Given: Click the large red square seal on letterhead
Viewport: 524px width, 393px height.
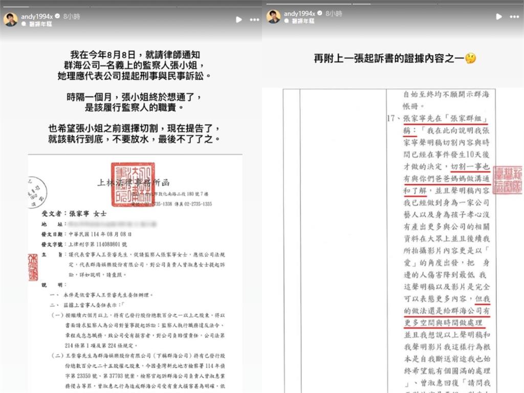Looking at the screenshot, I should coord(133,184).
